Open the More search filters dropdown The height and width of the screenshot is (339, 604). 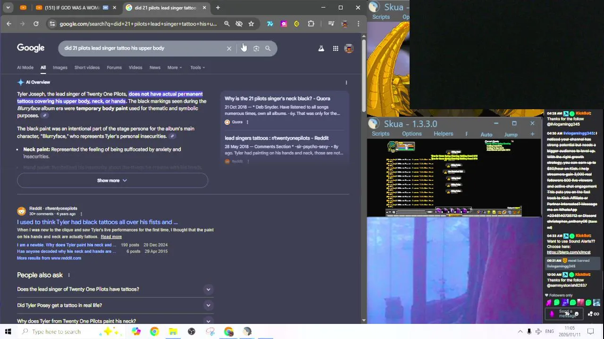coord(175,67)
